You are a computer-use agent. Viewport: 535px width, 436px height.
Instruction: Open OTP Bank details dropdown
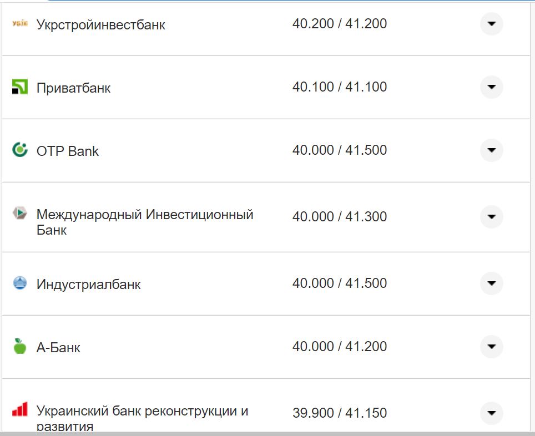pyautogui.click(x=491, y=150)
